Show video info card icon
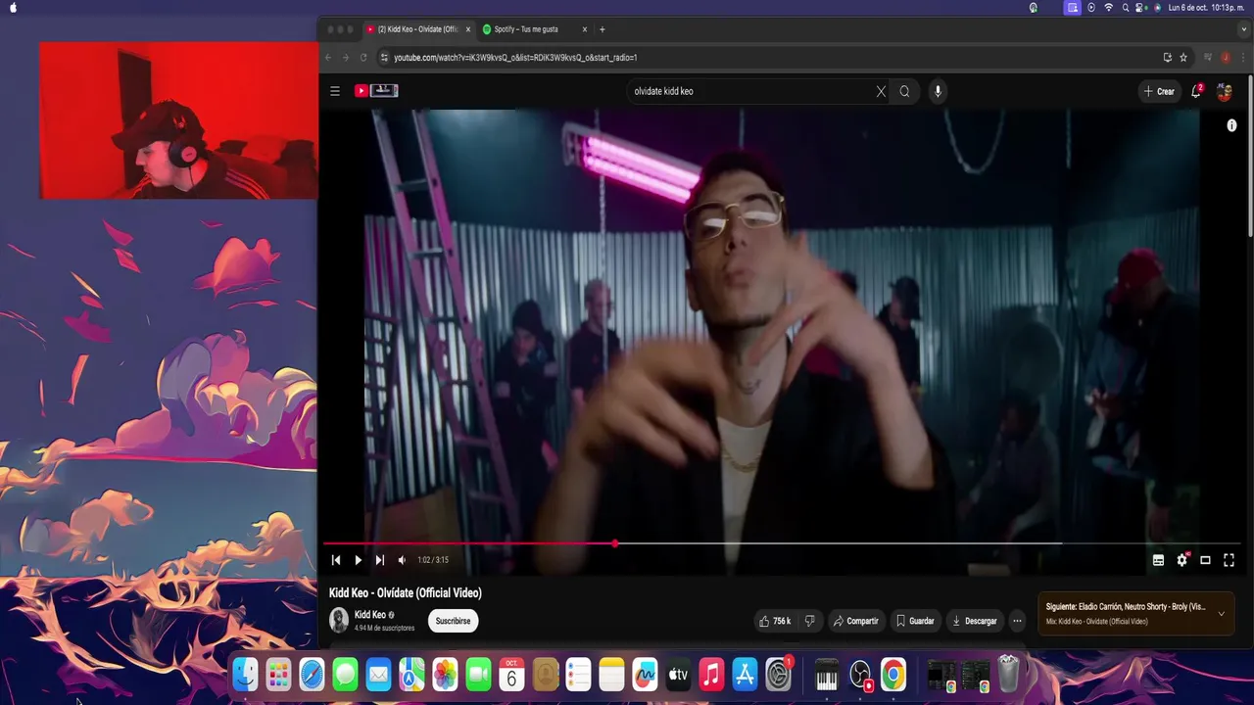Viewport: 1254px width, 705px height. (x=1231, y=125)
